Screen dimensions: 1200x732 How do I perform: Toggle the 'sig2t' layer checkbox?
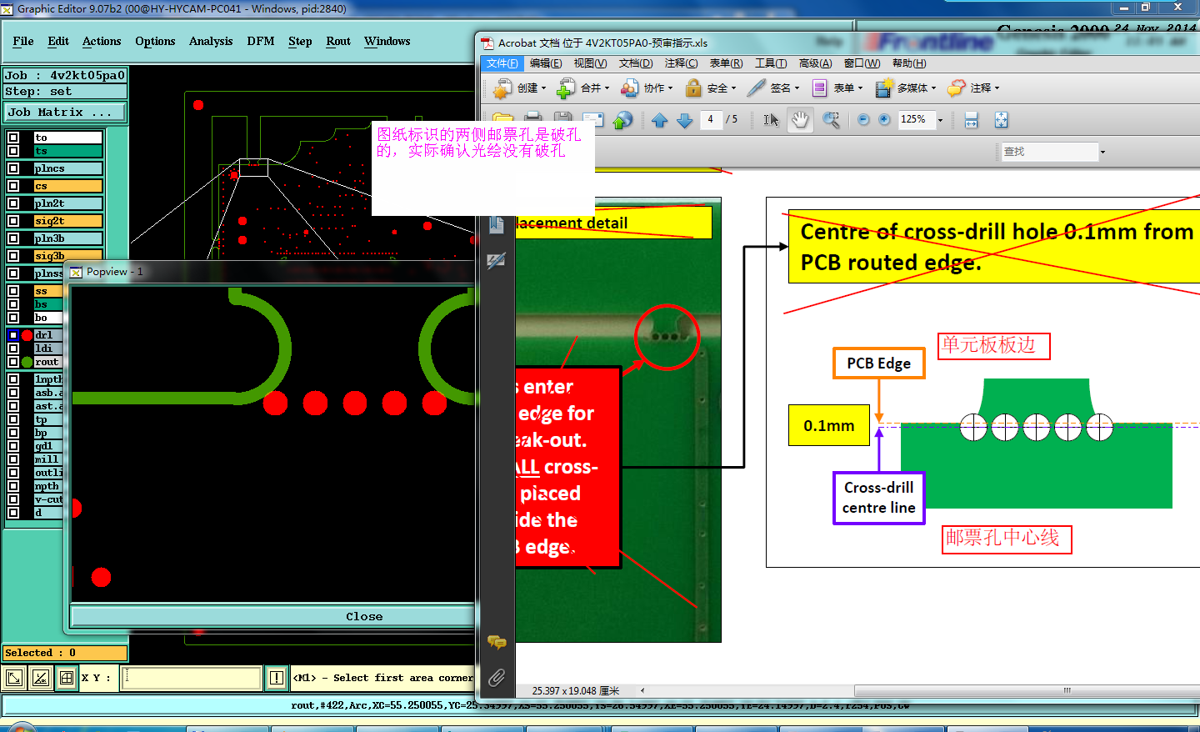click(x=13, y=221)
